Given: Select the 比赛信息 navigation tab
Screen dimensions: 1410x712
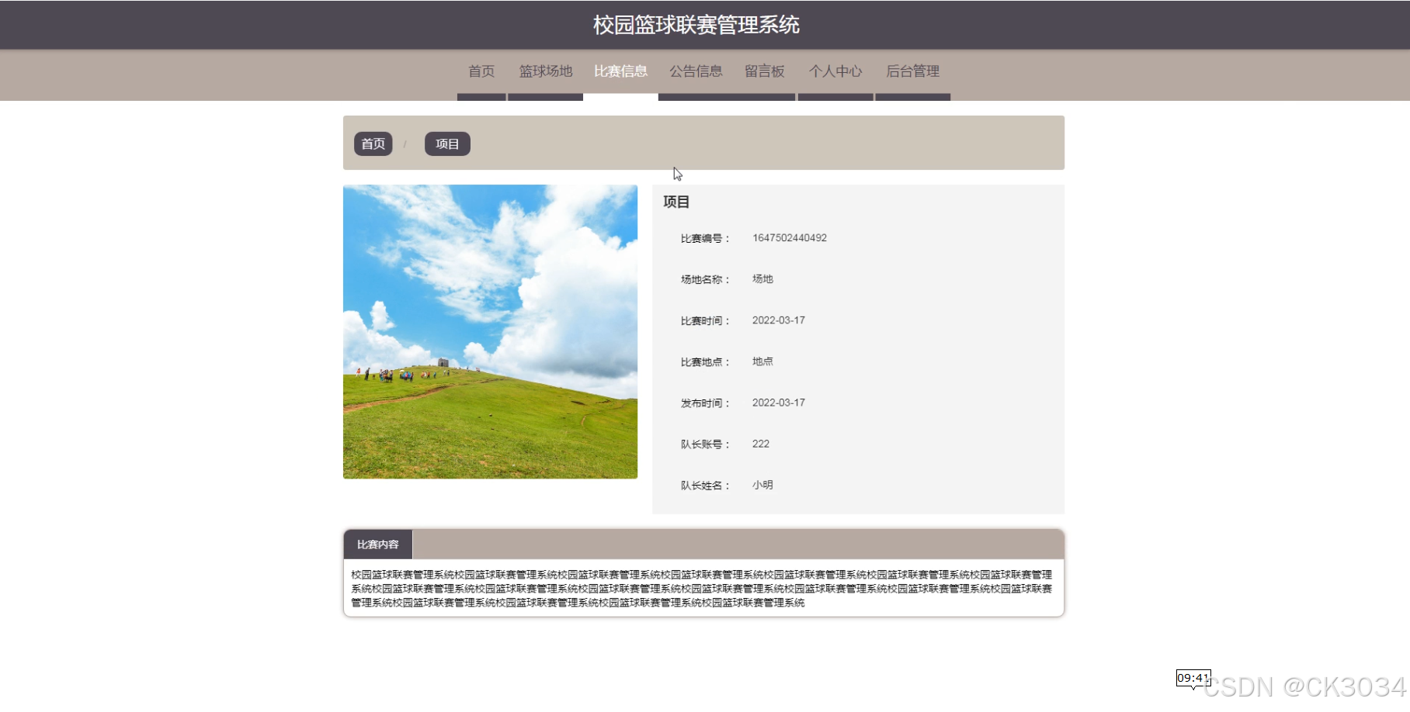Looking at the screenshot, I should click(x=620, y=71).
